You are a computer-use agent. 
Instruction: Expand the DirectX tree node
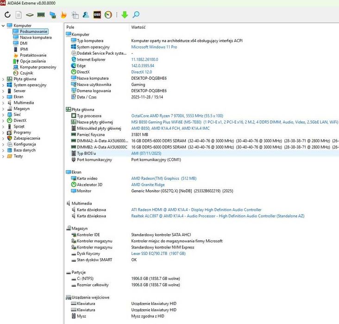pos(3,121)
